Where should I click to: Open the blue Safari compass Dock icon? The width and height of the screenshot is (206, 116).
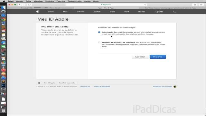(x=4, y=15)
